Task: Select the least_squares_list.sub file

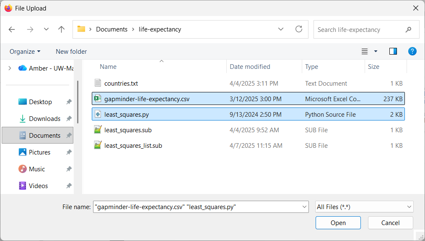Action: [133, 146]
